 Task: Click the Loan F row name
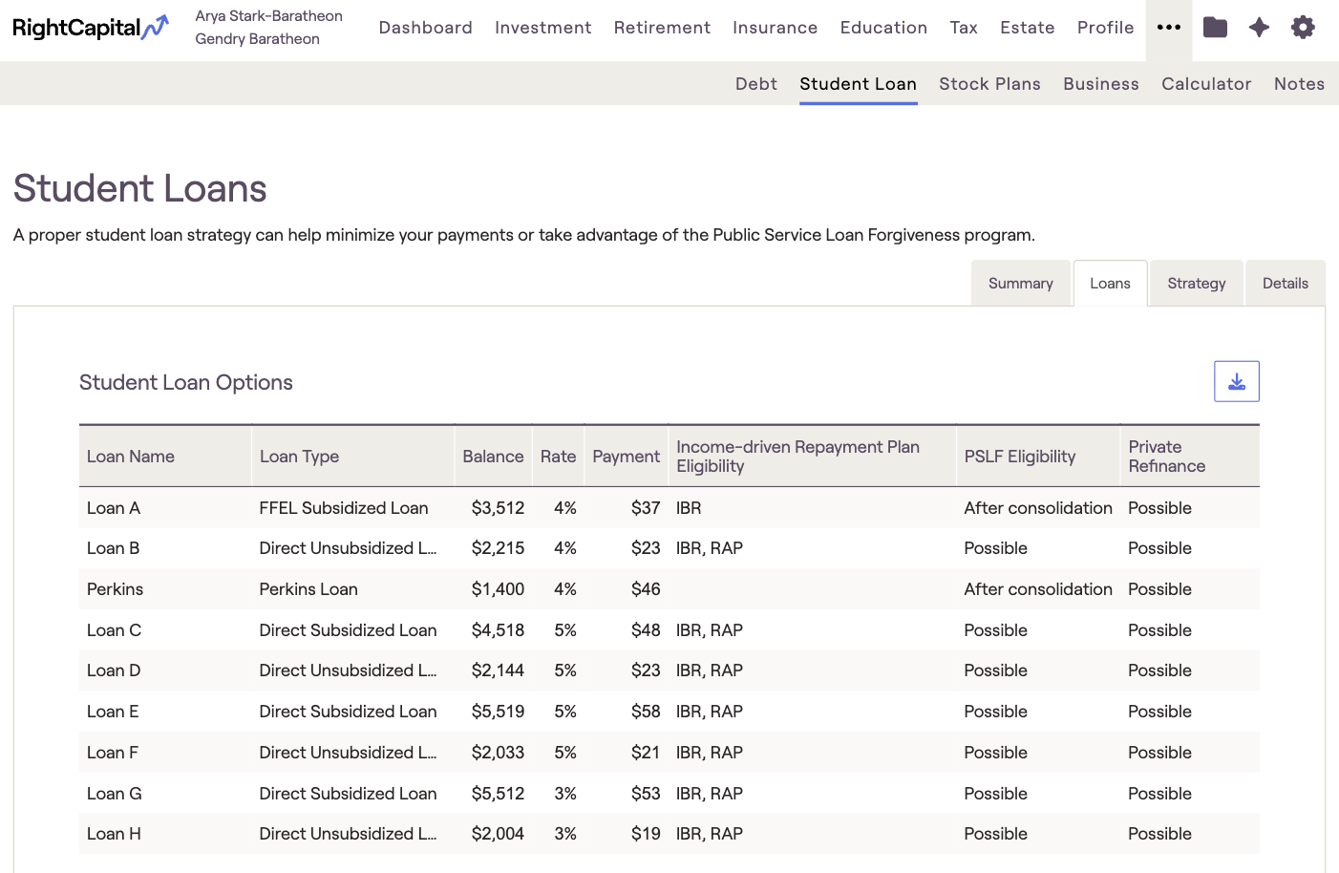(x=113, y=753)
